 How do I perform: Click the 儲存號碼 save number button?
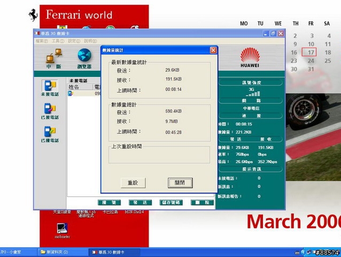point(171,202)
